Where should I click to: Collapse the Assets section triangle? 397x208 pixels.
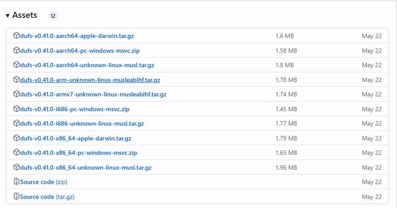click(x=7, y=16)
